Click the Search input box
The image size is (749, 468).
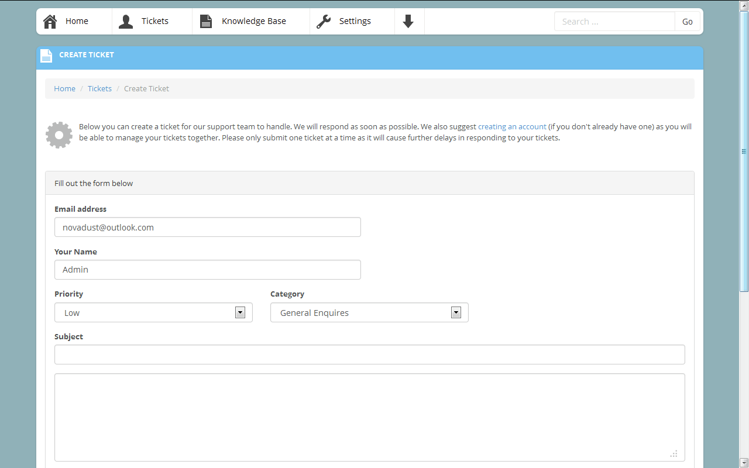pyautogui.click(x=614, y=22)
